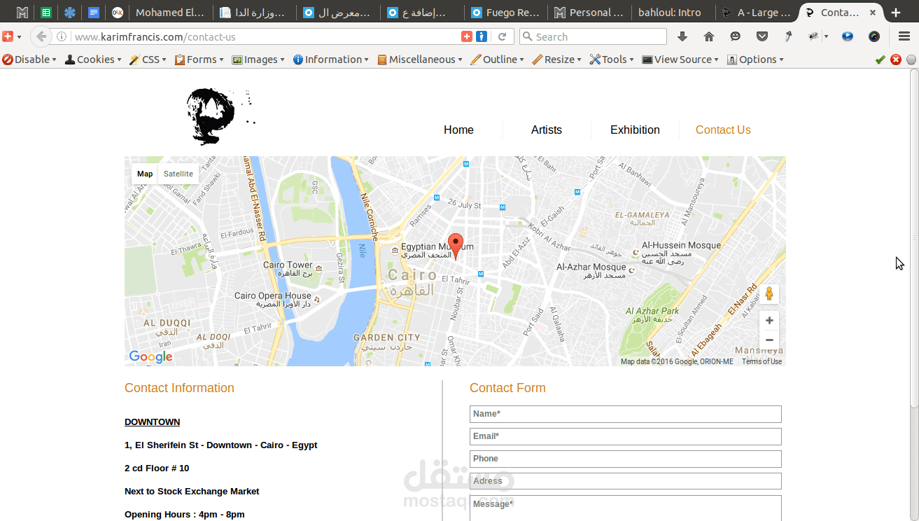This screenshot has width=919, height=521.
Task: Show site information icon in address bar
Action: coord(62,37)
